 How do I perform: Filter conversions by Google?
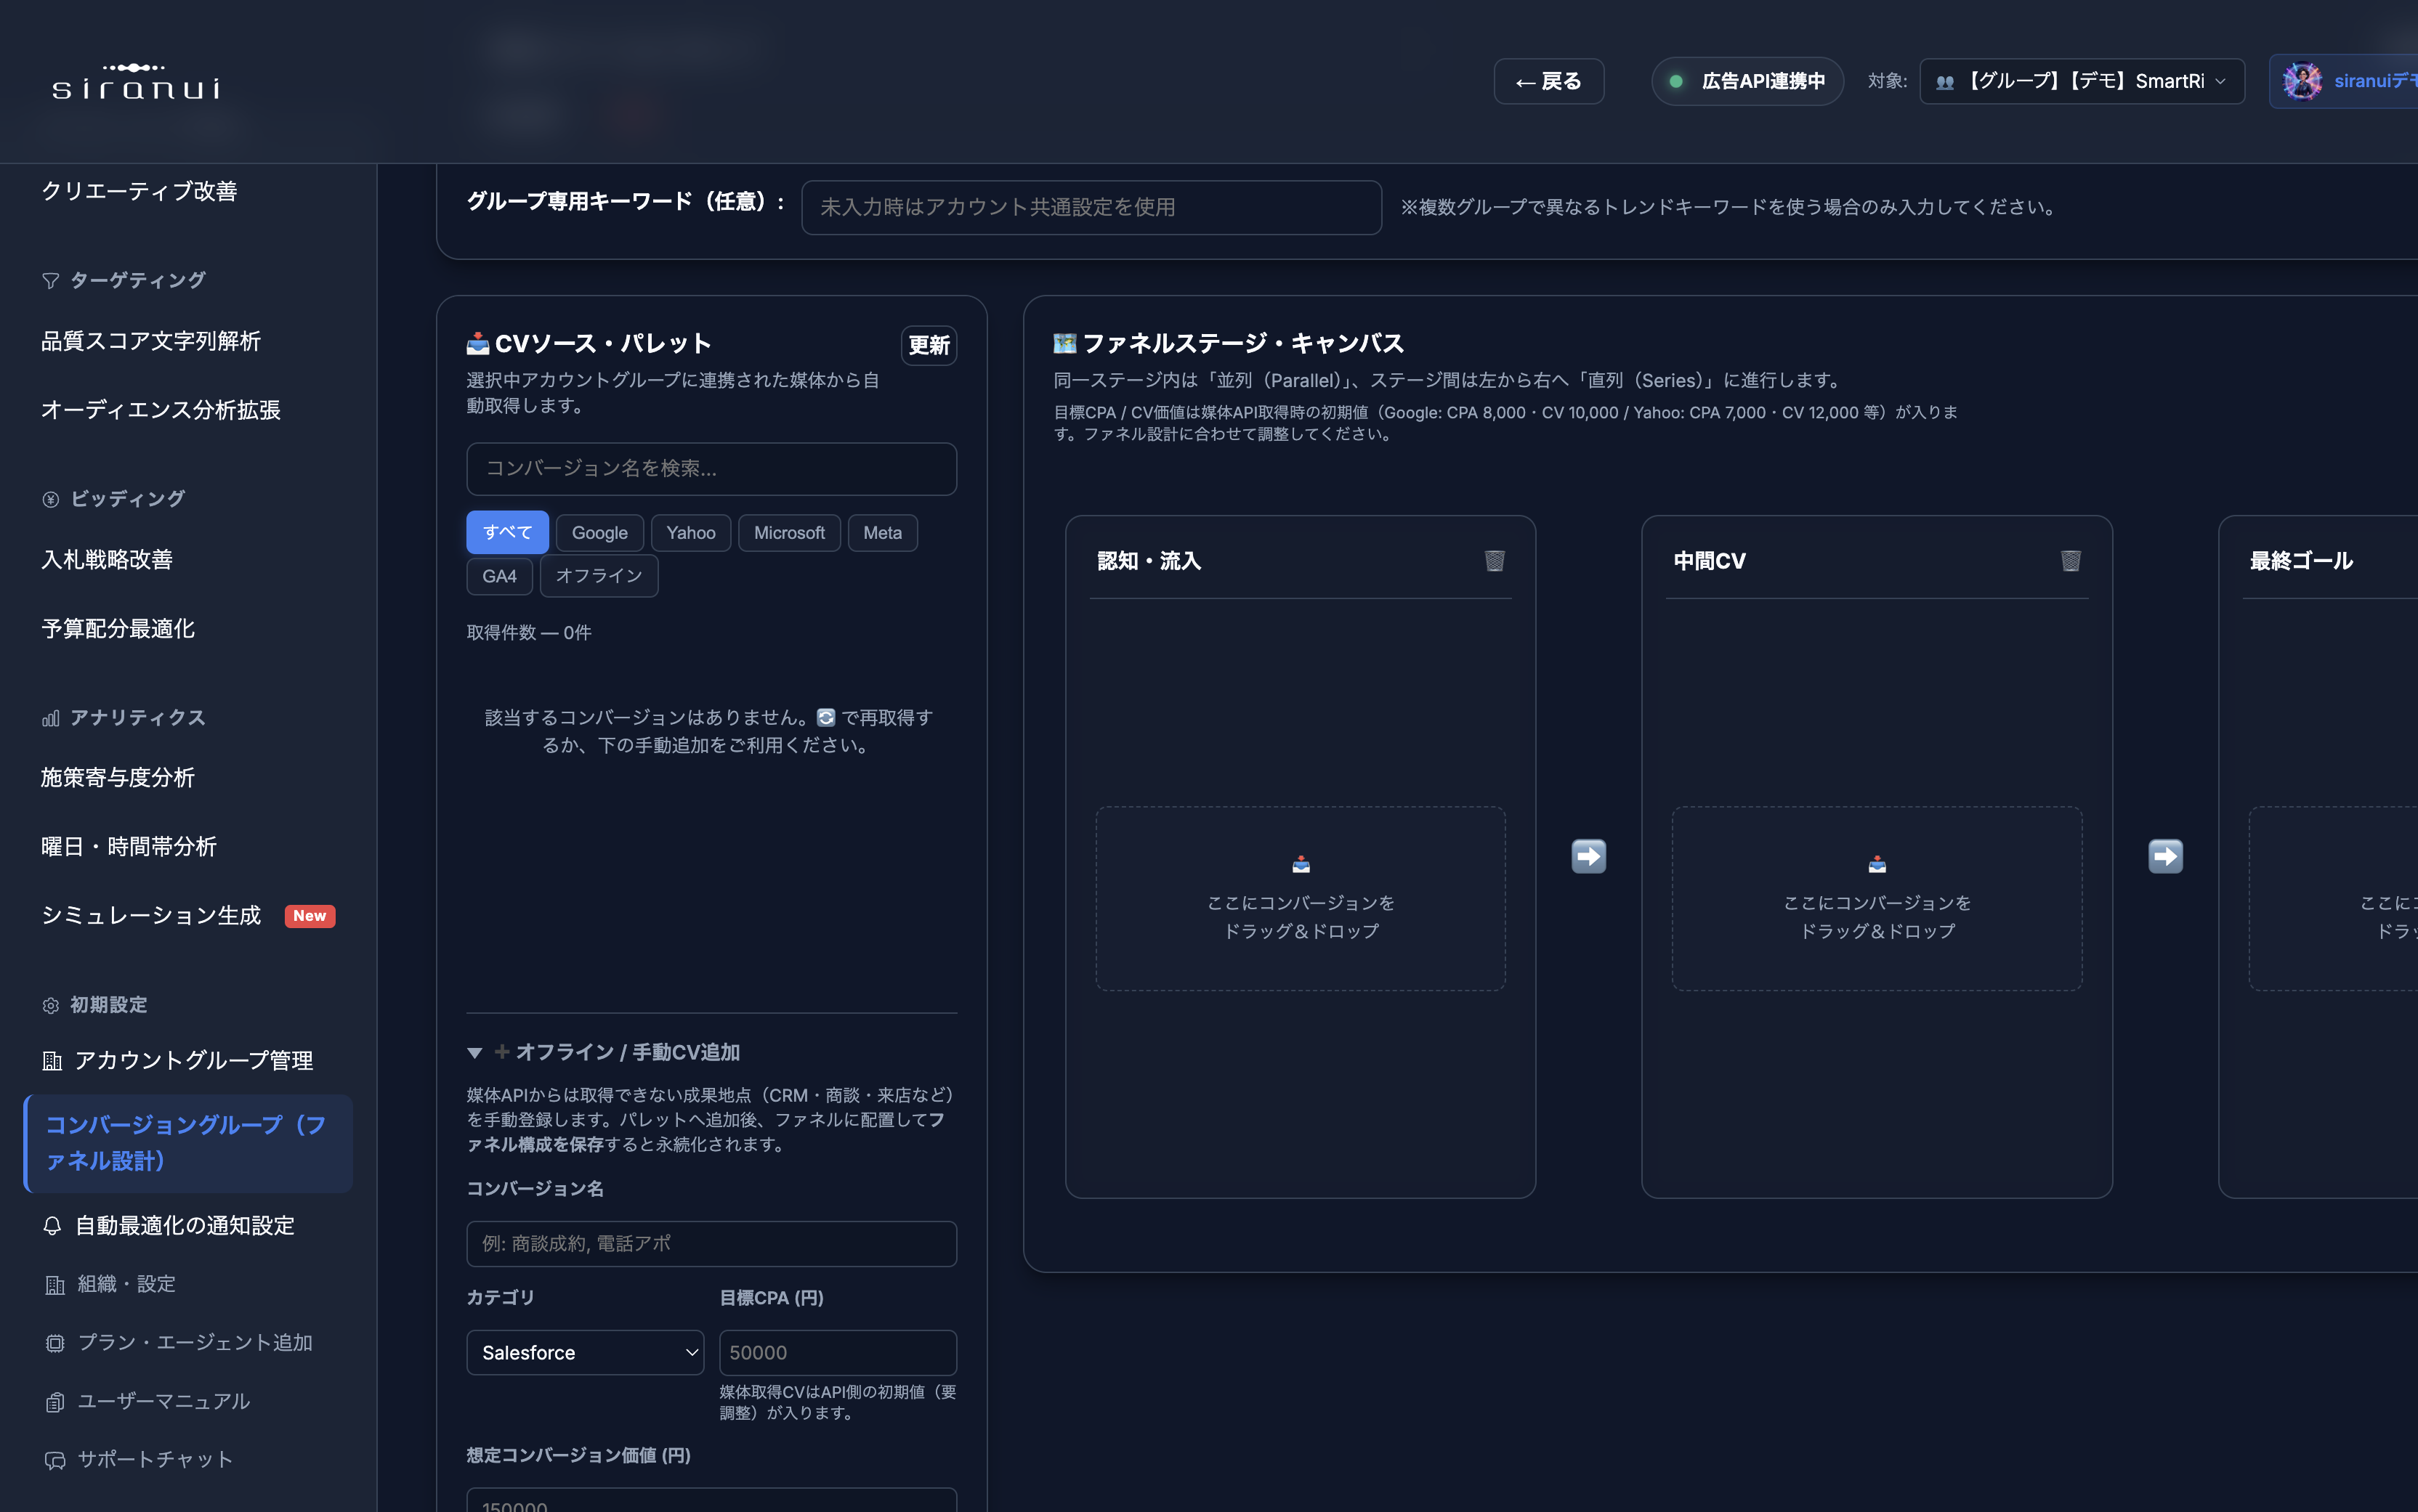[x=599, y=532]
